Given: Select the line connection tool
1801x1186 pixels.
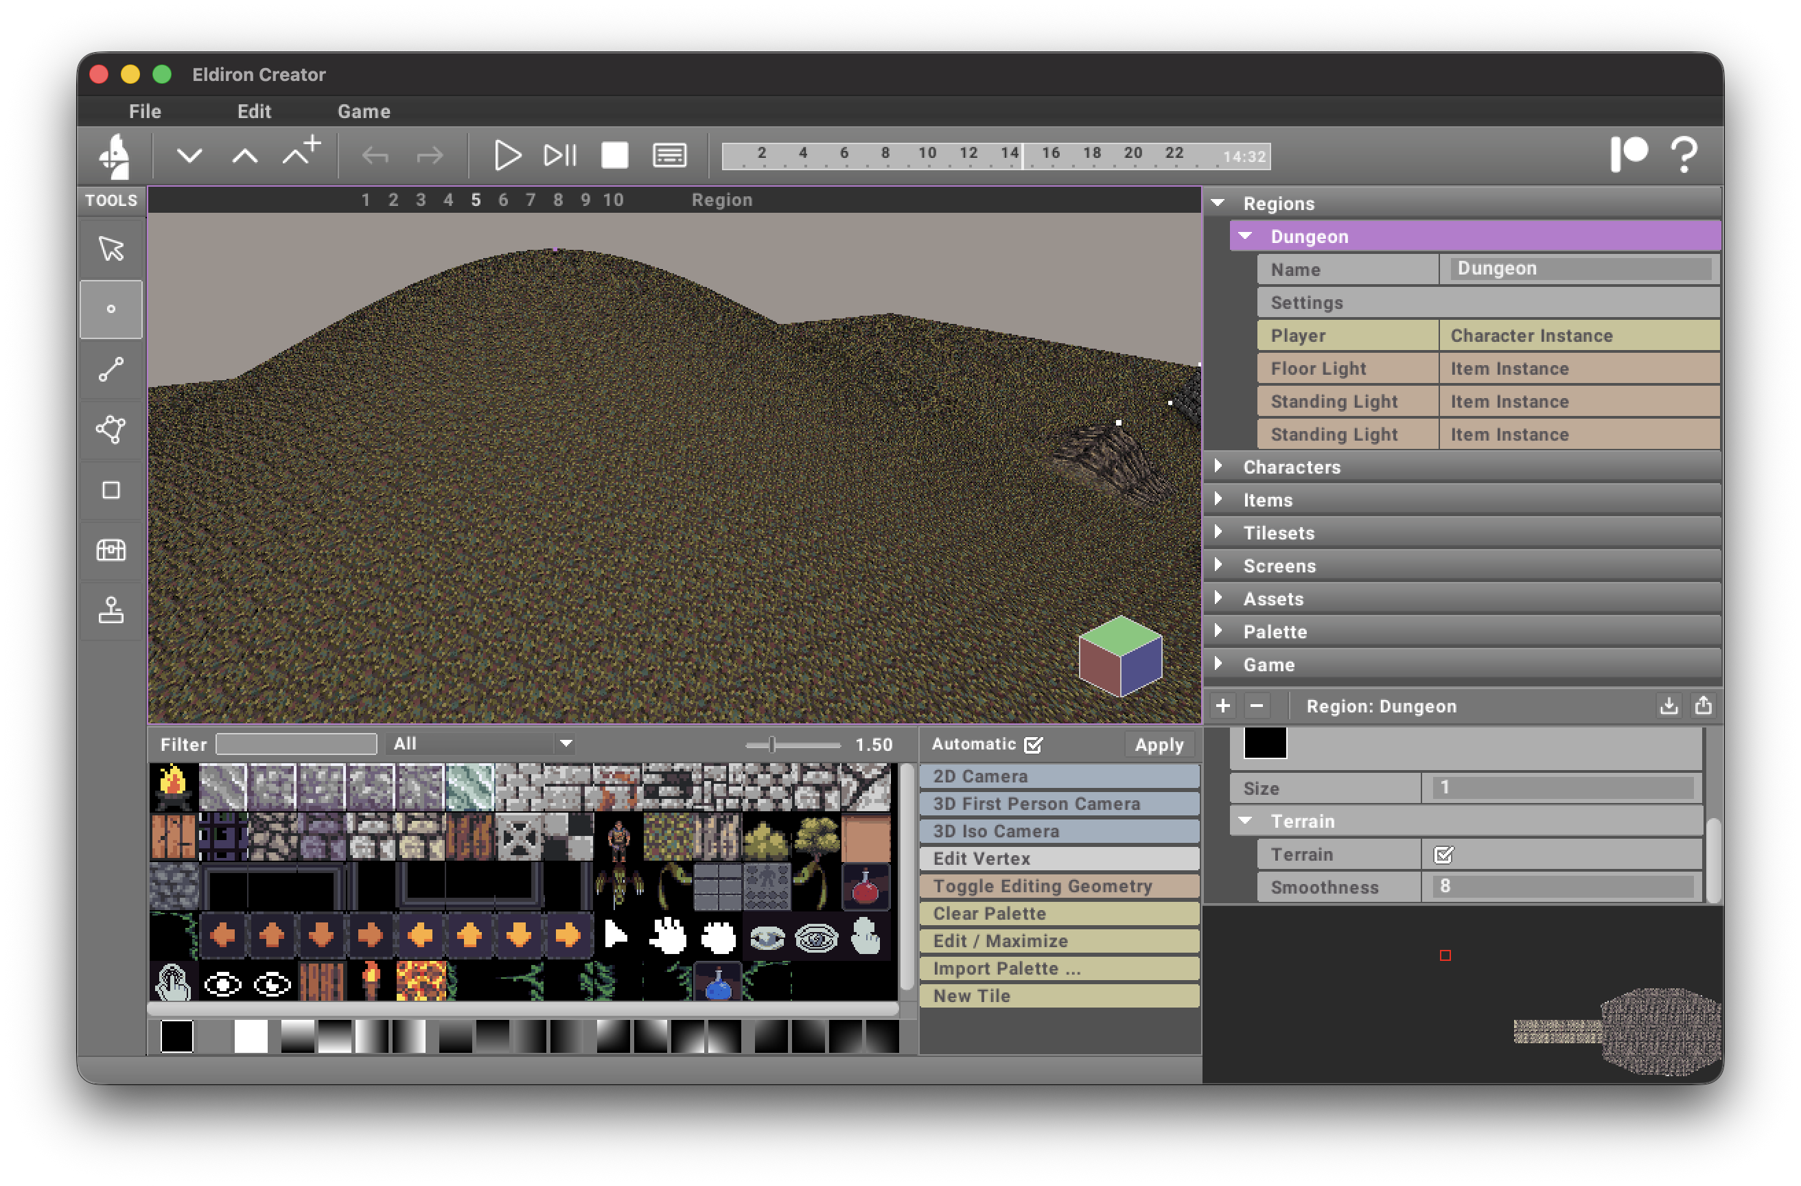Looking at the screenshot, I should pos(111,369).
